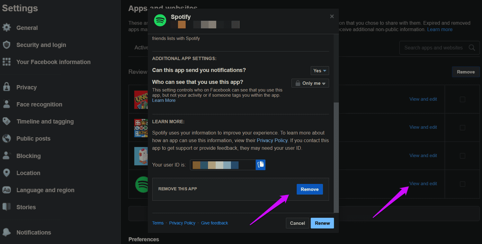Screen dimensions: 482x244
Task: Open Stories book icon in sidebar
Action: [7, 207]
